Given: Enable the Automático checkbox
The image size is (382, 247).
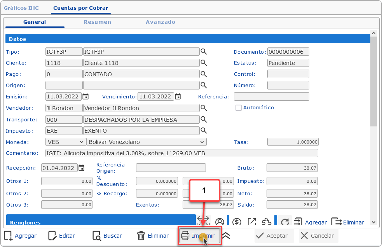Looking at the screenshot, I should (x=239, y=108).
